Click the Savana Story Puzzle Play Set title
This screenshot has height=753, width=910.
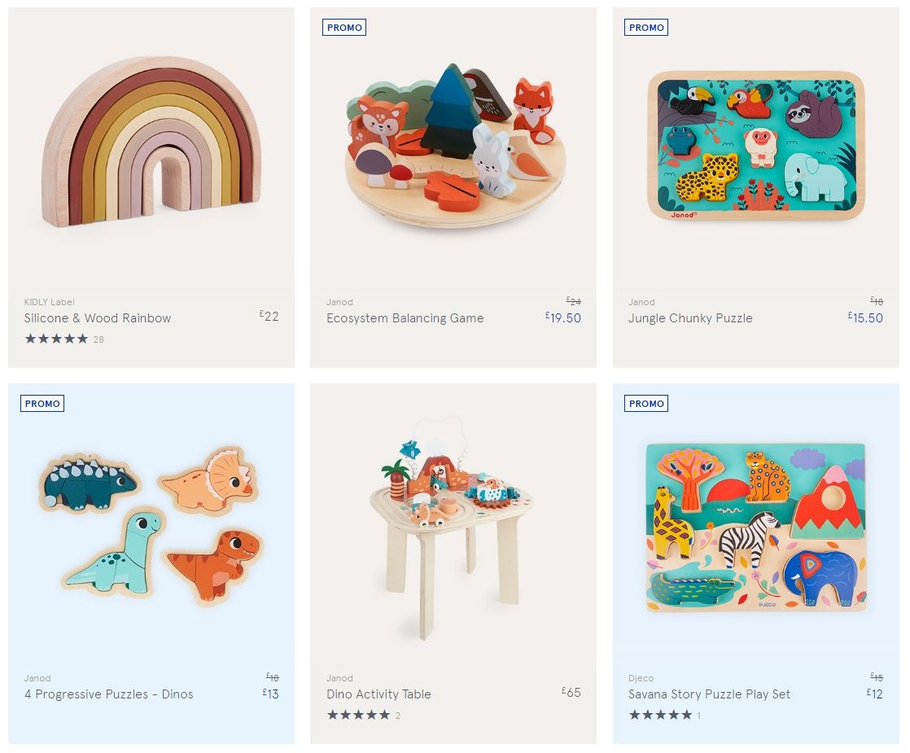[x=709, y=694]
